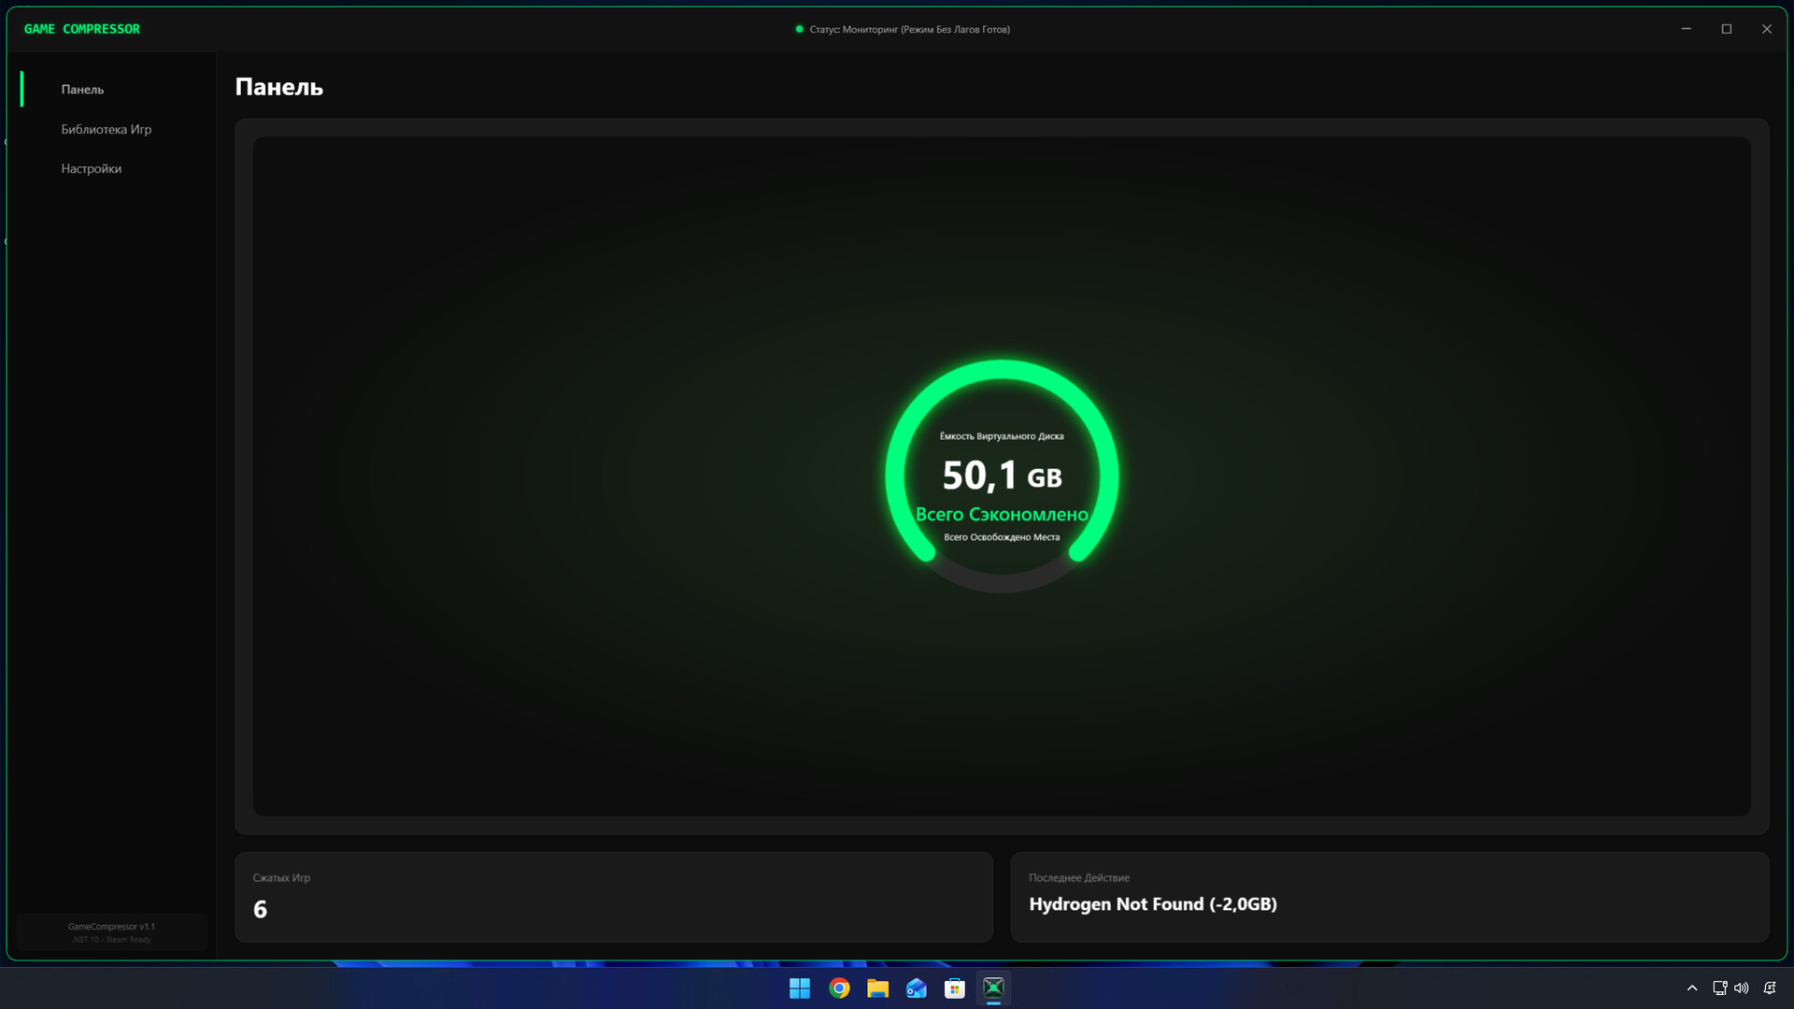Click the monitoring status text in title bar
1794x1009 pixels.
[909, 29]
